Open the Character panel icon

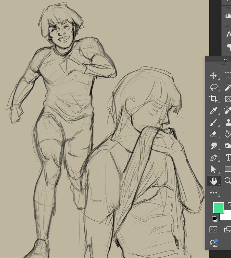click(229, 34)
